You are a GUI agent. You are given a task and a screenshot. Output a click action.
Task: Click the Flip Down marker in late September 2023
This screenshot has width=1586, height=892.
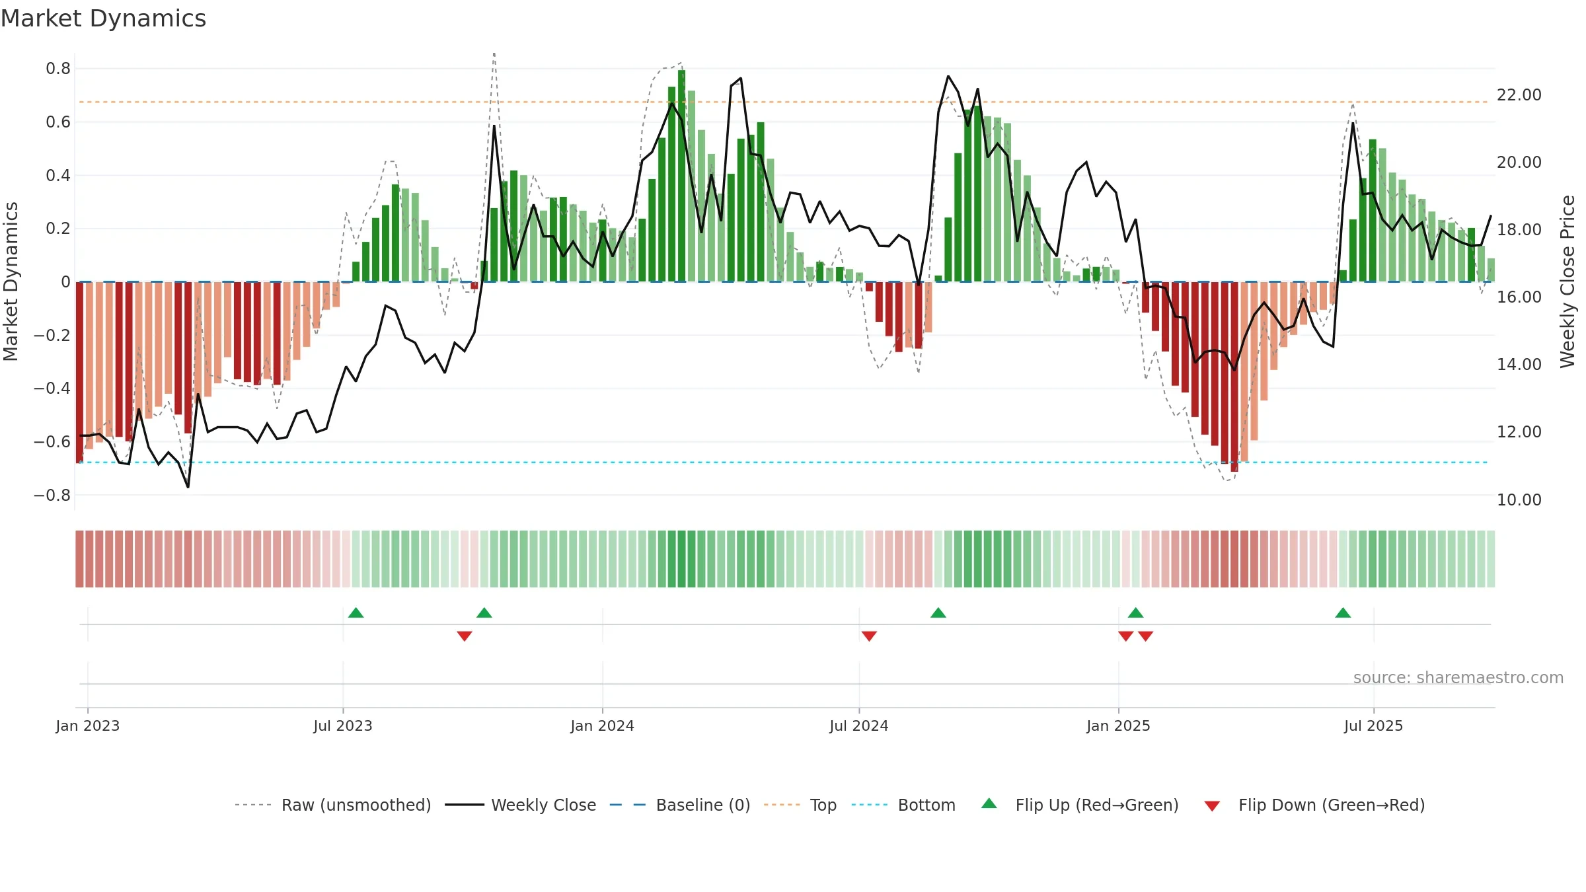point(465,636)
